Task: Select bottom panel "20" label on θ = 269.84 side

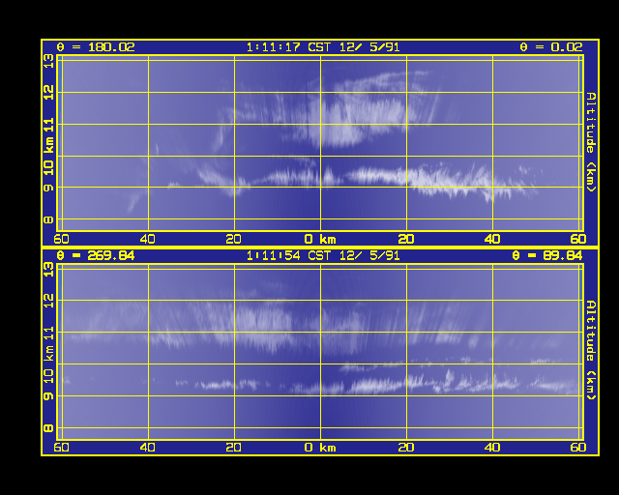Action: [x=233, y=448]
